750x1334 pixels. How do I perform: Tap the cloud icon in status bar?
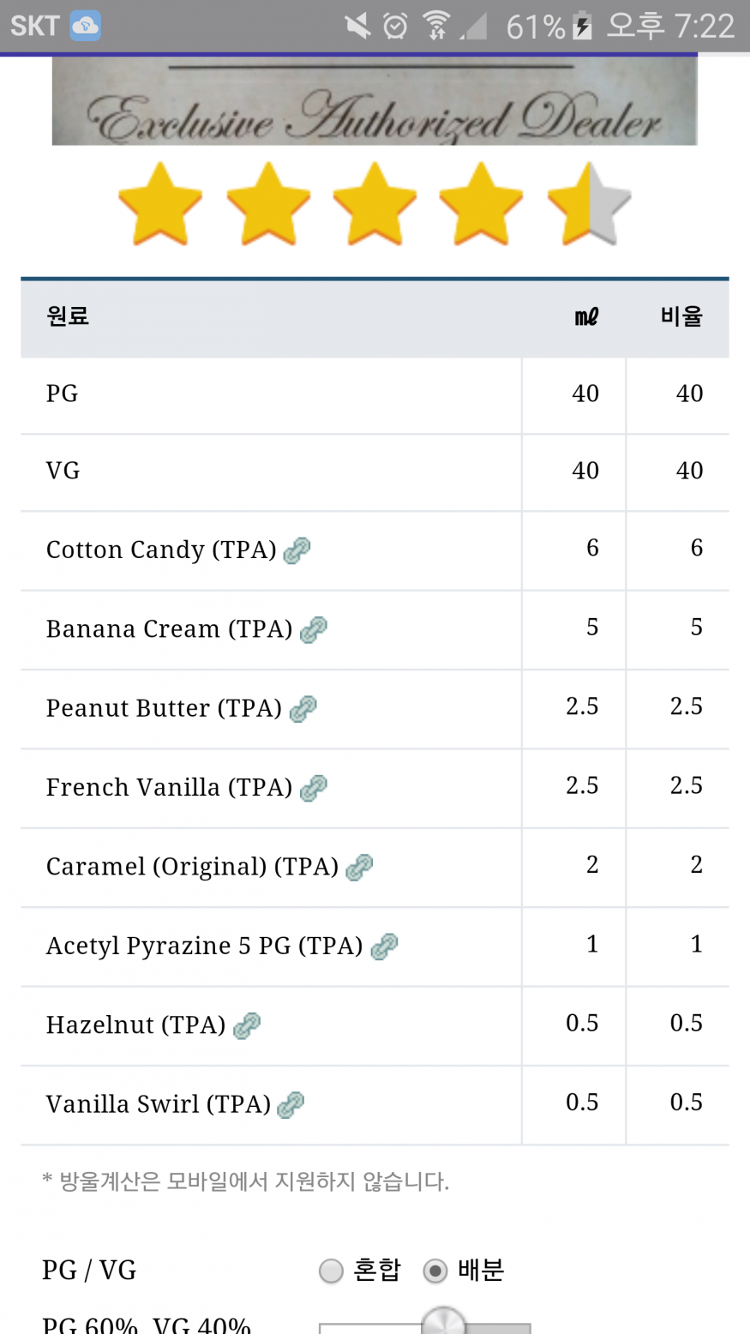coord(86,26)
